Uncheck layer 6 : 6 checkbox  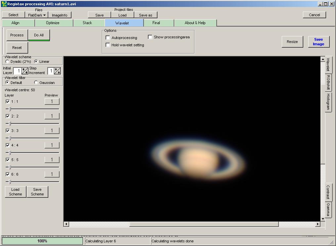pos(8,175)
